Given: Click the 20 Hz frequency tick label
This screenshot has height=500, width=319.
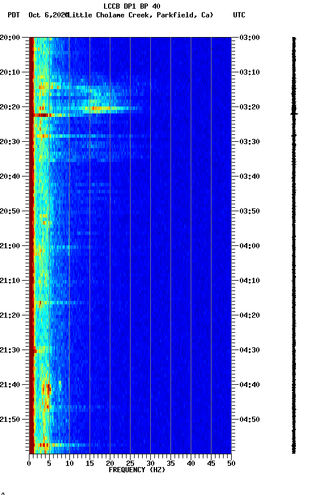Looking at the screenshot, I should point(110,464).
